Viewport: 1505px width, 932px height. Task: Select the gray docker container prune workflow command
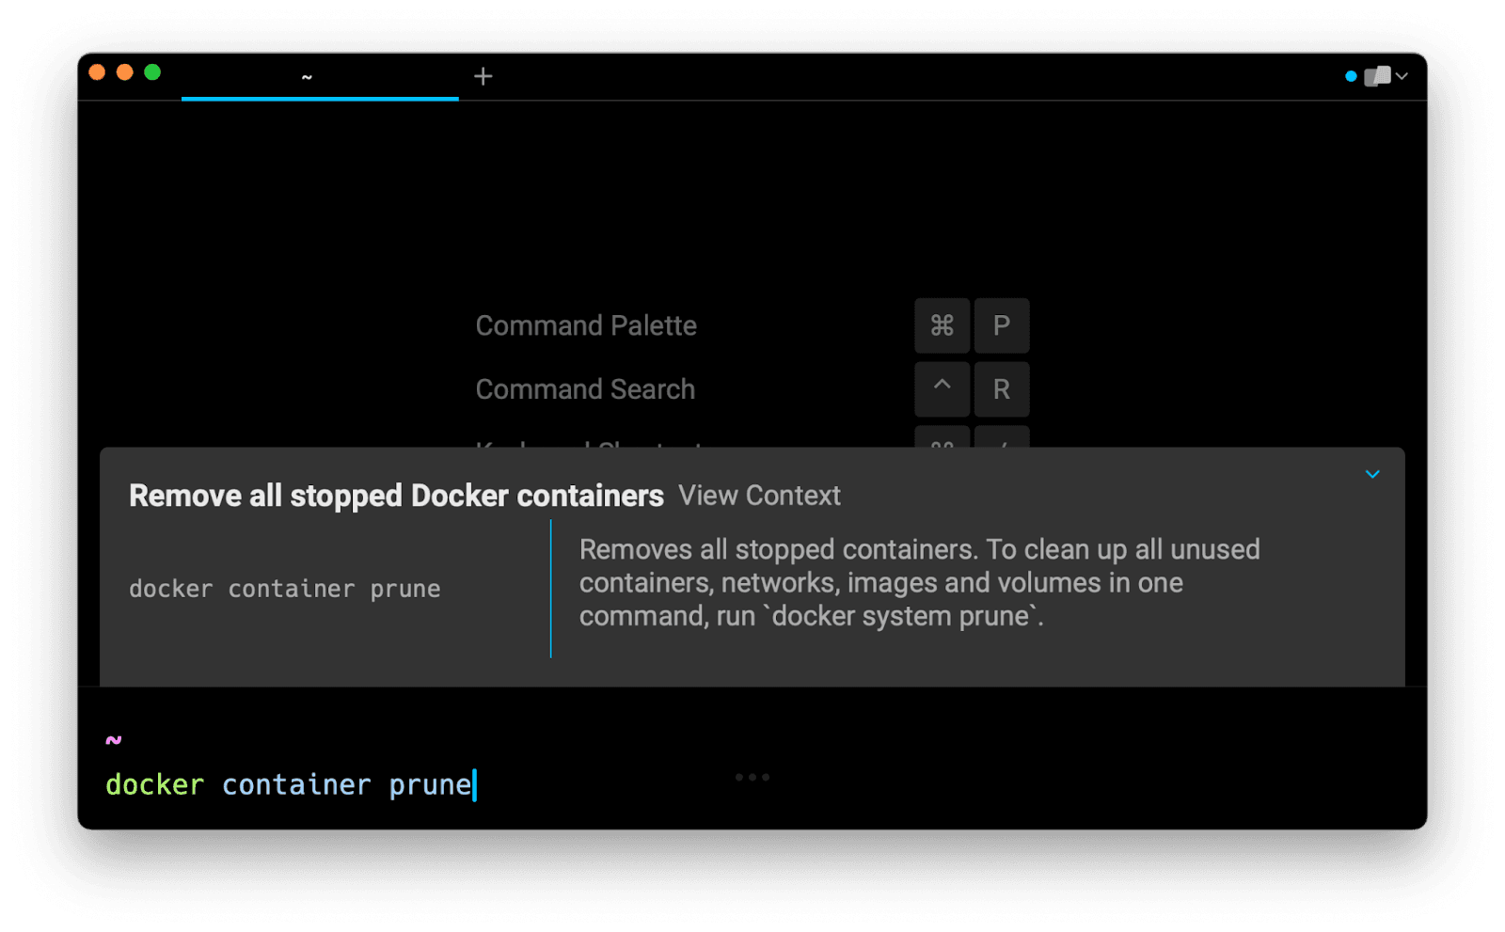284,590
